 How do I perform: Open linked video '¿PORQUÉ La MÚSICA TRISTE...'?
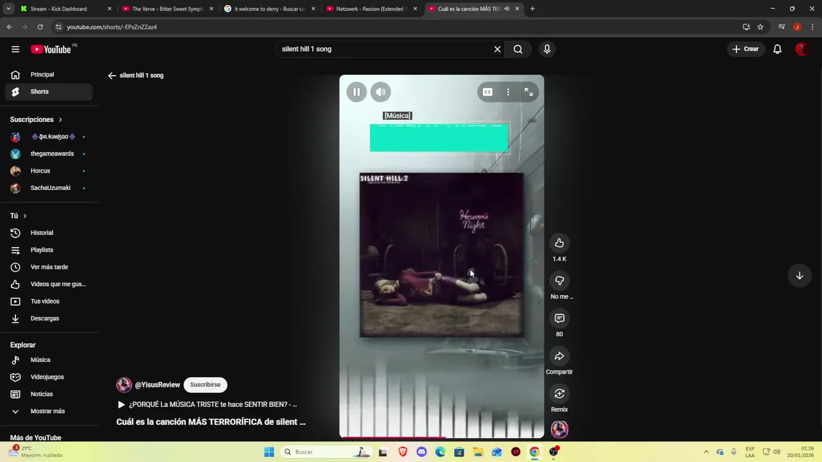207,404
